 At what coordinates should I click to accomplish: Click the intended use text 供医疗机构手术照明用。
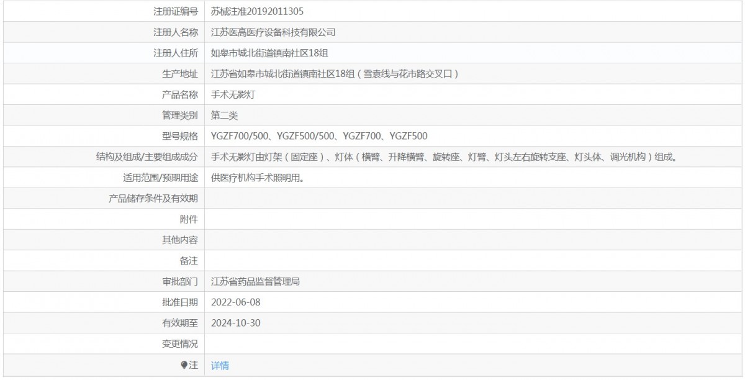(x=257, y=178)
